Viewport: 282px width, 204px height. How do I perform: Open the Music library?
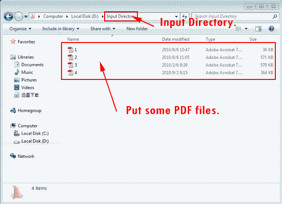coord(27,72)
